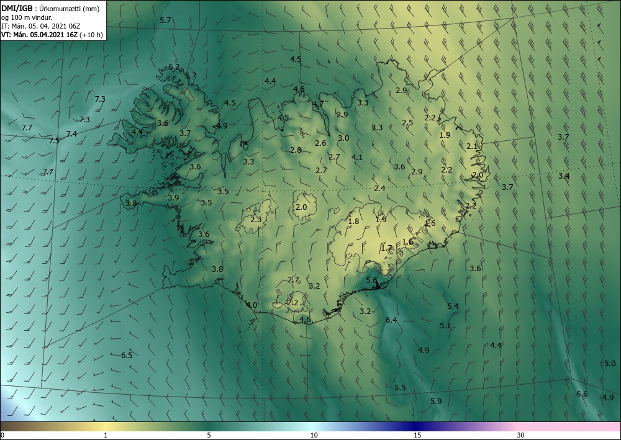Click the color scale label "30"
This screenshot has width=621, height=440.
pyautogui.click(x=521, y=436)
